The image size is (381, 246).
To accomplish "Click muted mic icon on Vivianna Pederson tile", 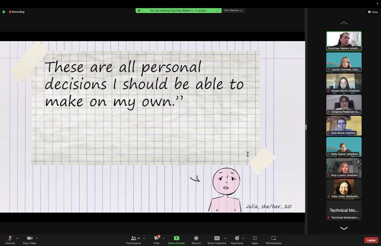I will click(x=329, y=112).
